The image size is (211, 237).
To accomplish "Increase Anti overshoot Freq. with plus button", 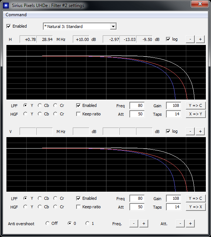I will point(144,224).
